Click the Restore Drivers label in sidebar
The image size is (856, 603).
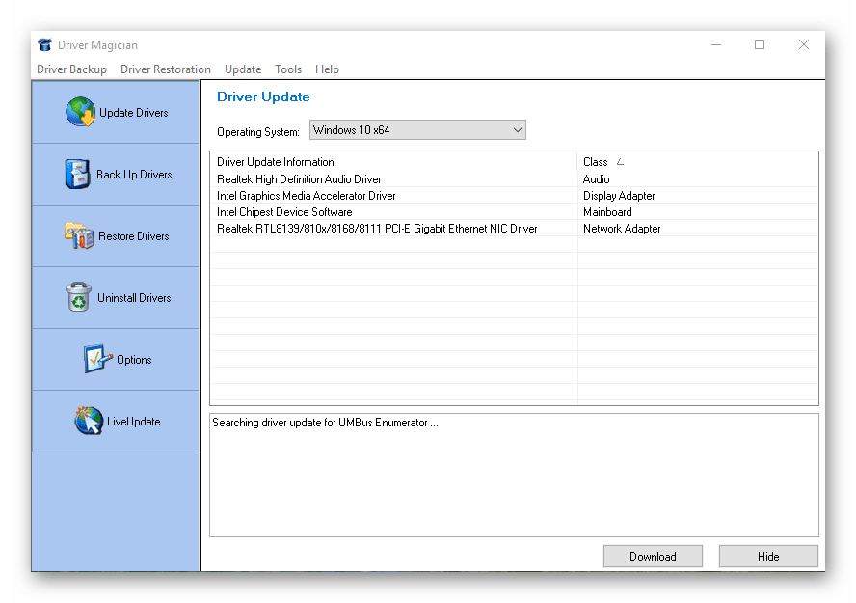click(134, 236)
